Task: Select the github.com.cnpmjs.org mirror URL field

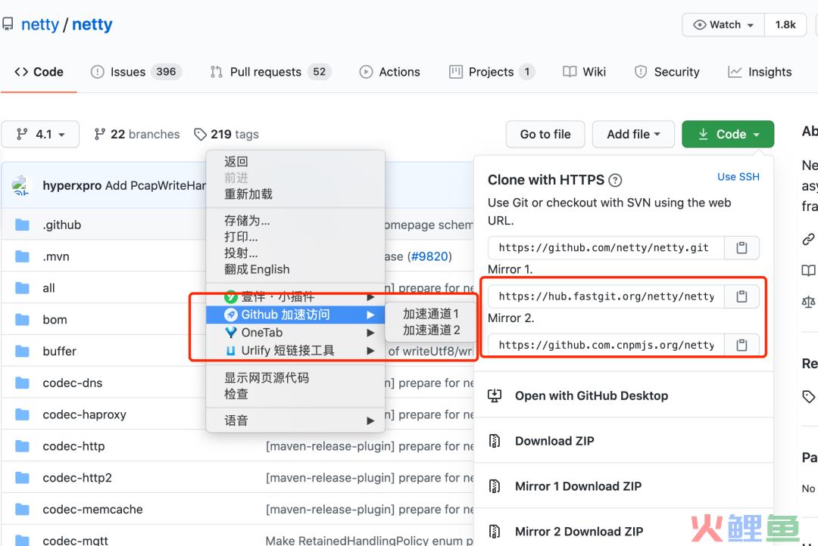Action: click(606, 345)
